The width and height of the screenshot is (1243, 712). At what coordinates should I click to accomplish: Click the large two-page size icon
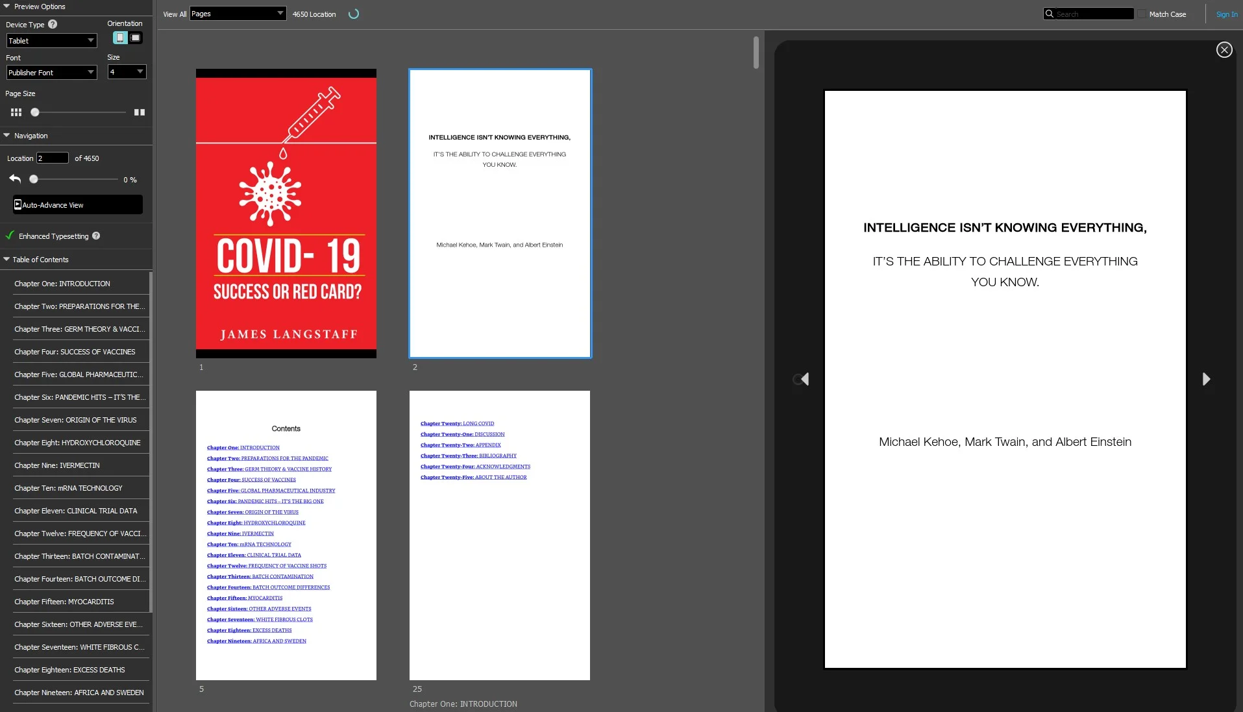point(140,112)
